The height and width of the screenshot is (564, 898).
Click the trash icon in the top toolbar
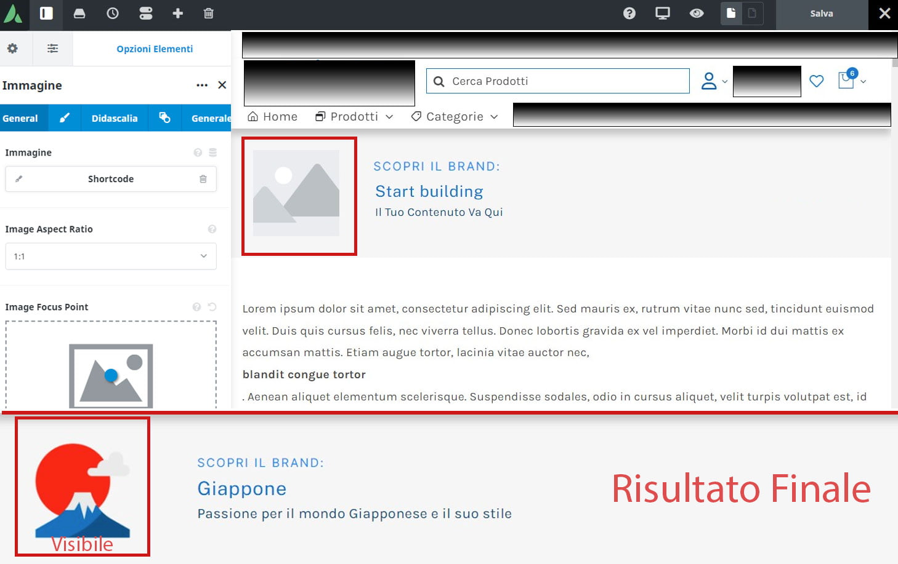208,13
